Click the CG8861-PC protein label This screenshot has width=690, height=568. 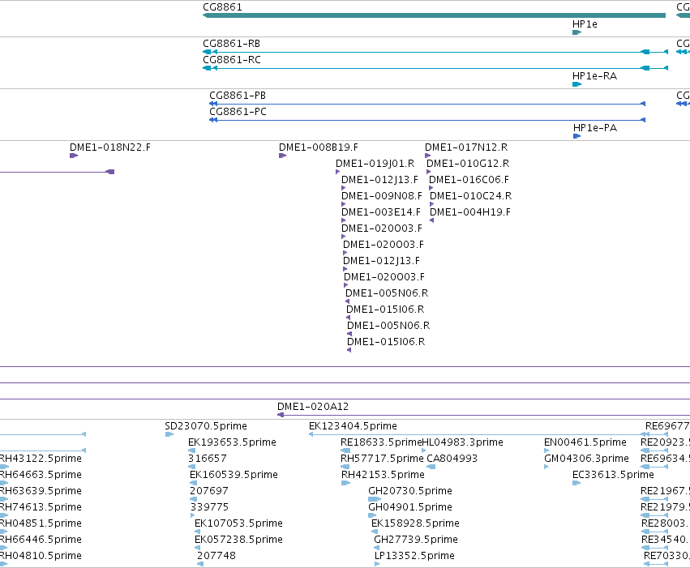point(238,112)
